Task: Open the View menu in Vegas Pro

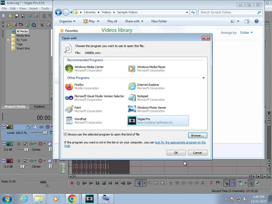Action: 23,8
